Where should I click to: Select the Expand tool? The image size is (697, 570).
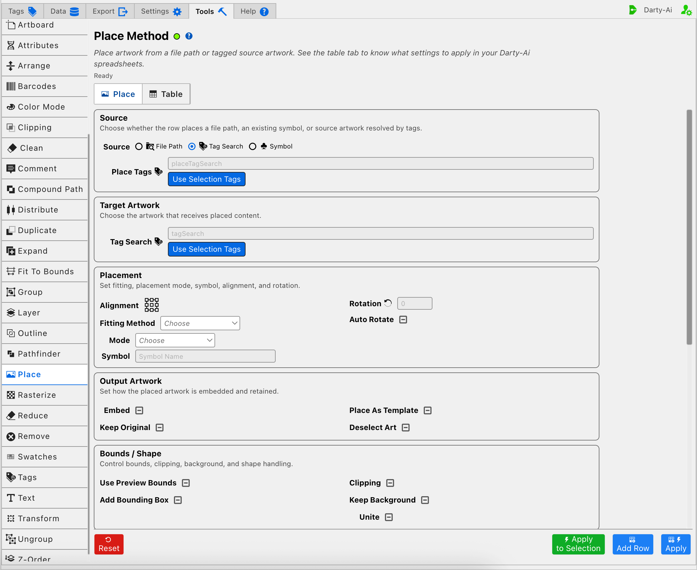(45, 251)
